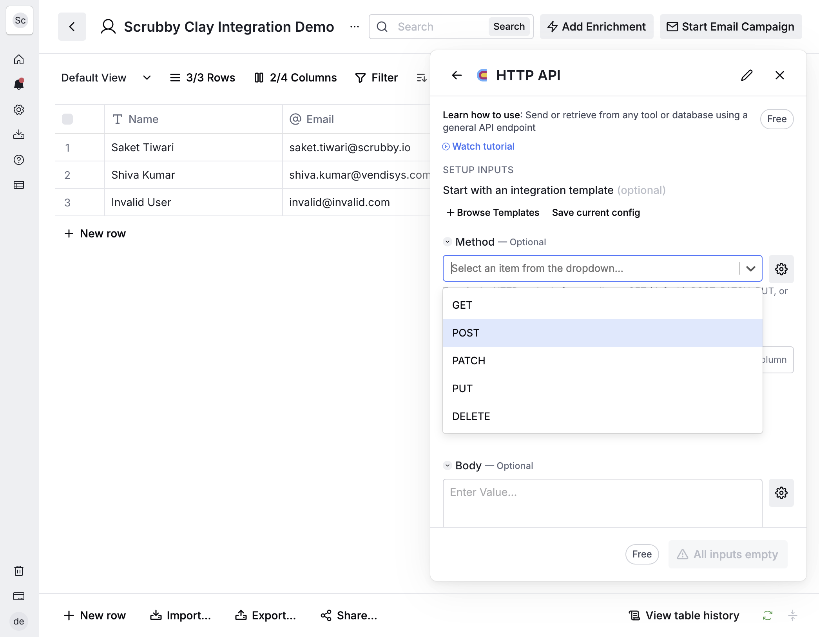Click the sort icon next to Filter
Viewport: 819px width, 637px height.
click(x=422, y=78)
